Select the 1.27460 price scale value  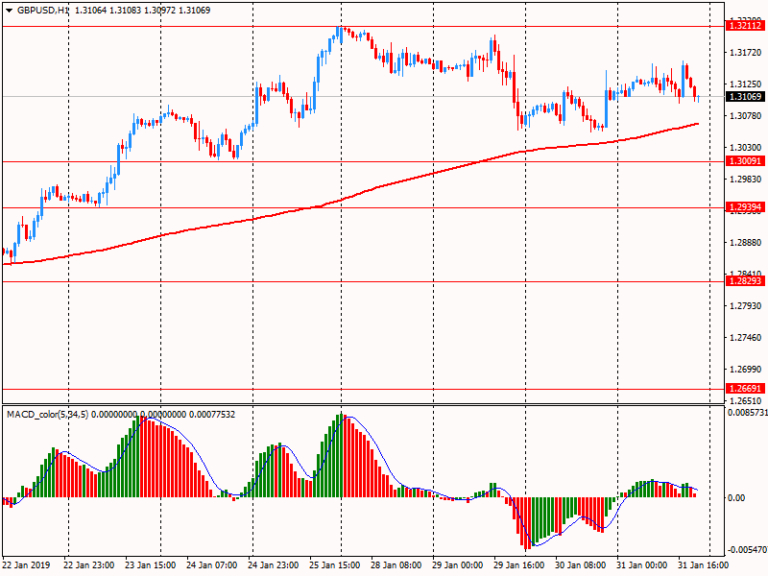click(744, 337)
